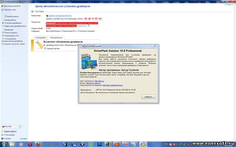Click Нашли ошибку? link
This screenshot has height=147, width=236.
[x=10, y=131]
